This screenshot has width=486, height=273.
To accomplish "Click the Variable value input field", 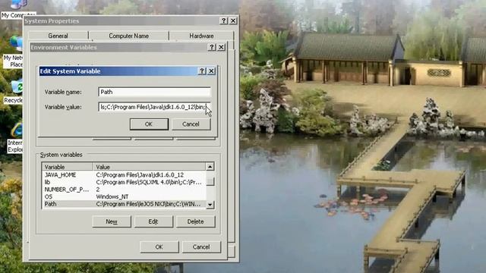I will pyautogui.click(x=154, y=107).
